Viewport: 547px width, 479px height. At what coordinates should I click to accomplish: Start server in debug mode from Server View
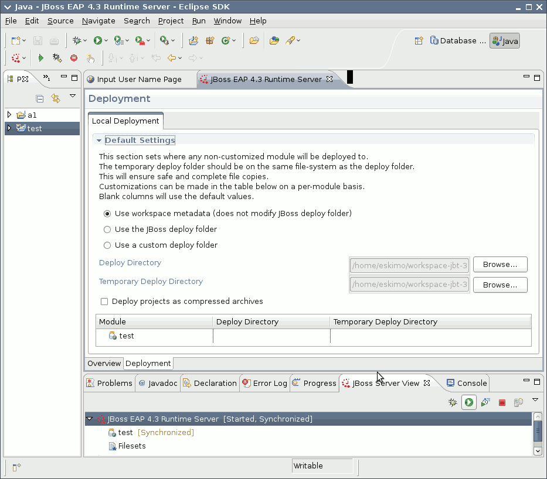[453, 402]
